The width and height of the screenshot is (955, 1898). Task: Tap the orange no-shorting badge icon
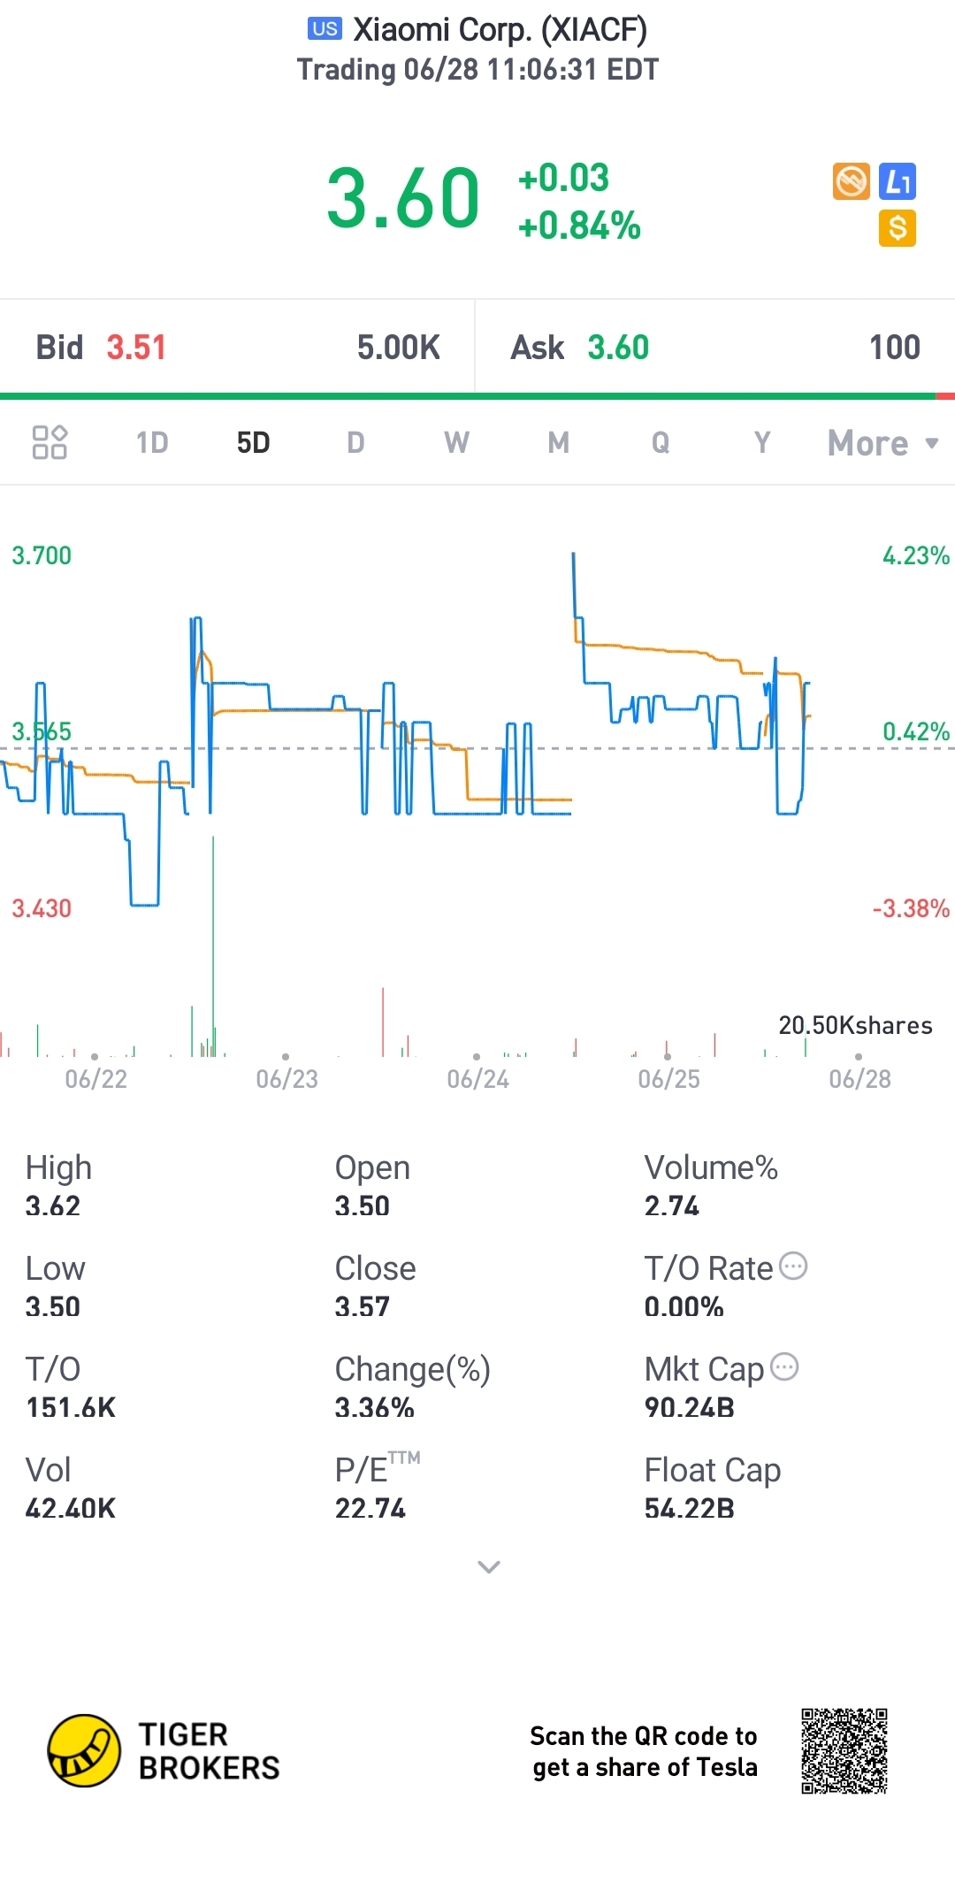pyautogui.click(x=852, y=182)
